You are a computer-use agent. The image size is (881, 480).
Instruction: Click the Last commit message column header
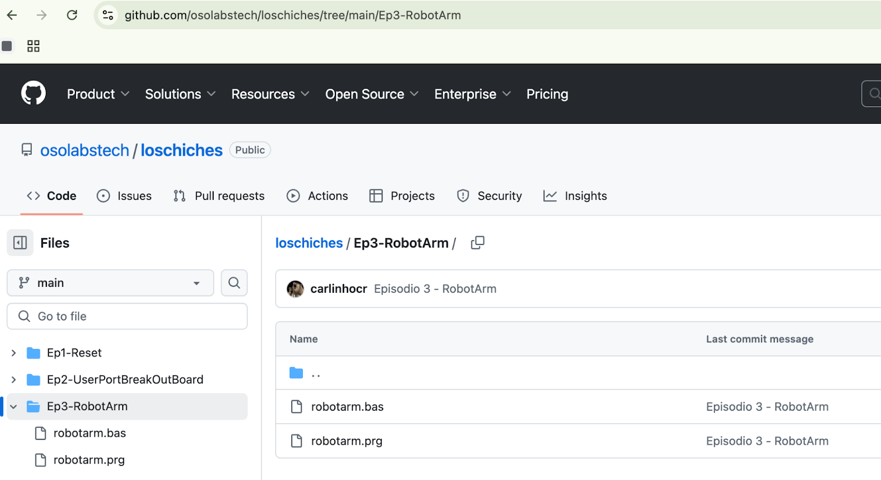click(x=760, y=339)
